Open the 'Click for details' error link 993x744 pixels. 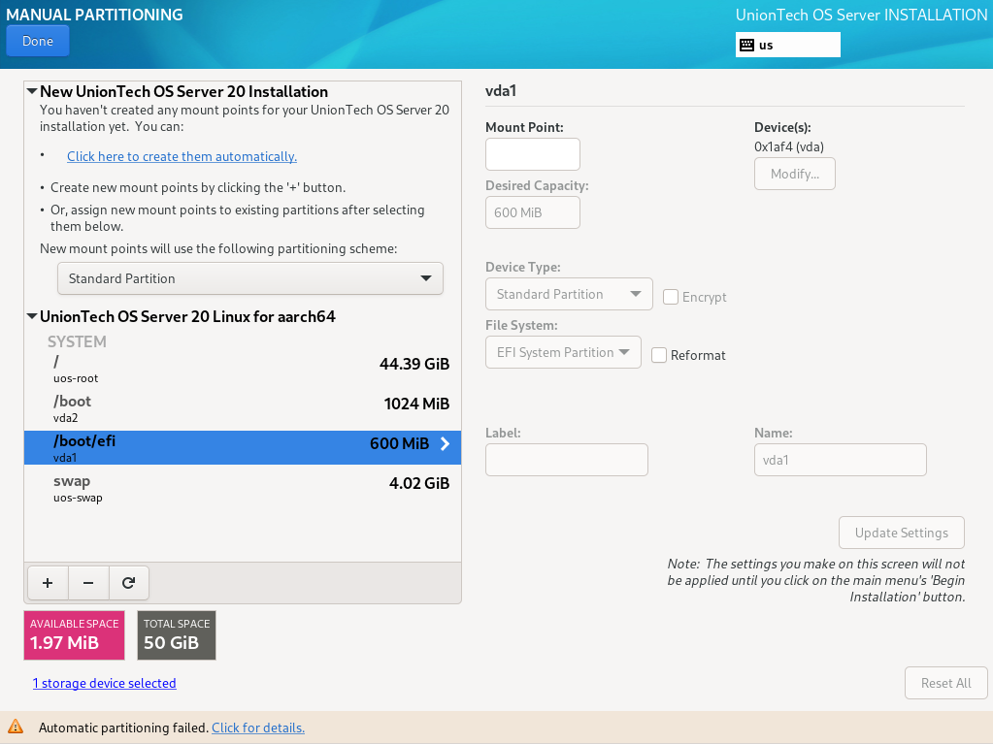tap(258, 728)
